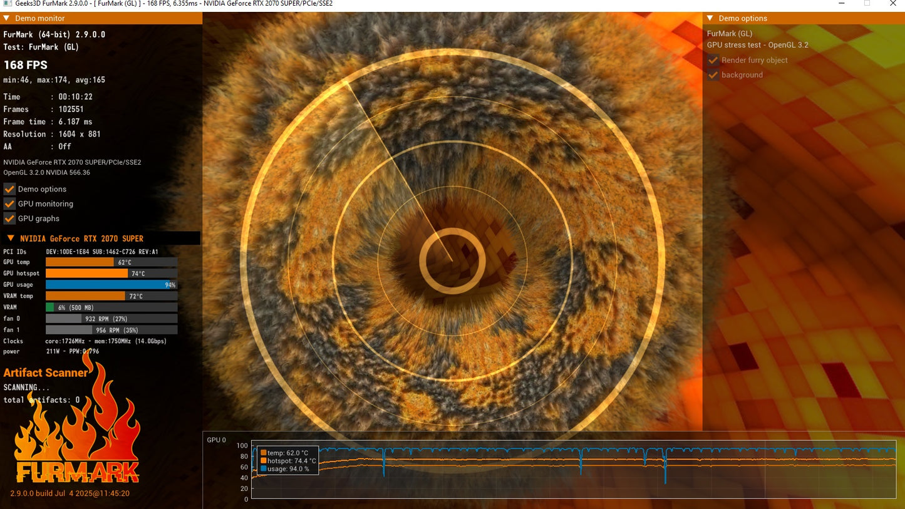The width and height of the screenshot is (905, 509).
Task: Click the GPU 0 graph label
Action: point(216,440)
